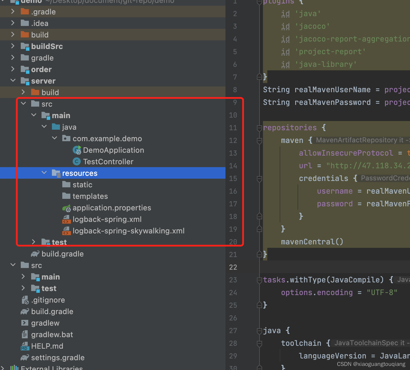Click the gradlew.bat batch file icon

pos(25,334)
